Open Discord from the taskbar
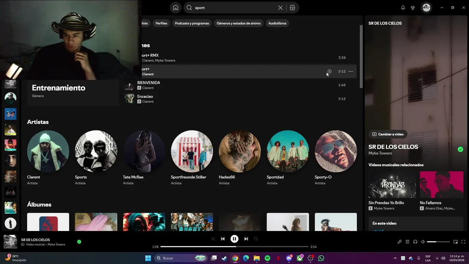Viewport: 469px width, 264px height. pos(289,258)
